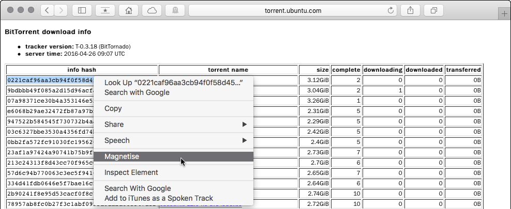Click the 2.73GiB size cell
Viewport: 511px width, 209px height.
tap(314, 152)
